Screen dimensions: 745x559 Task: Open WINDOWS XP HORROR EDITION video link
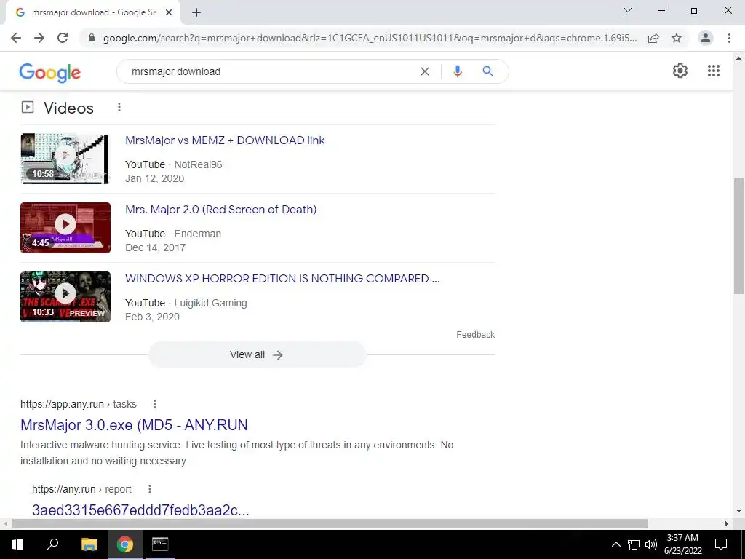coord(283,279)
